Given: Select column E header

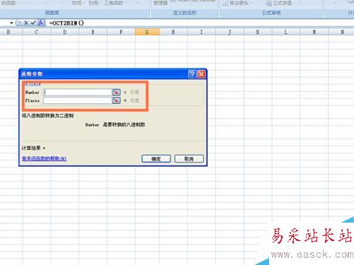Looking at the screenshot, I should click(93, 32).
